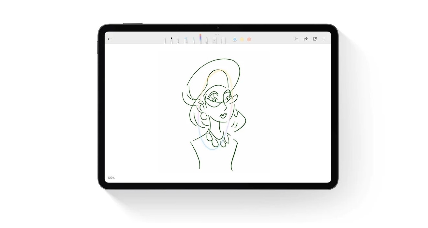
Task: Export or share the drawing
Action: click(315, 39)
